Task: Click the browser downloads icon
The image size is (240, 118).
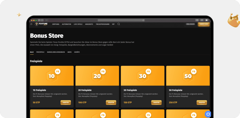Action: point(207,20)
